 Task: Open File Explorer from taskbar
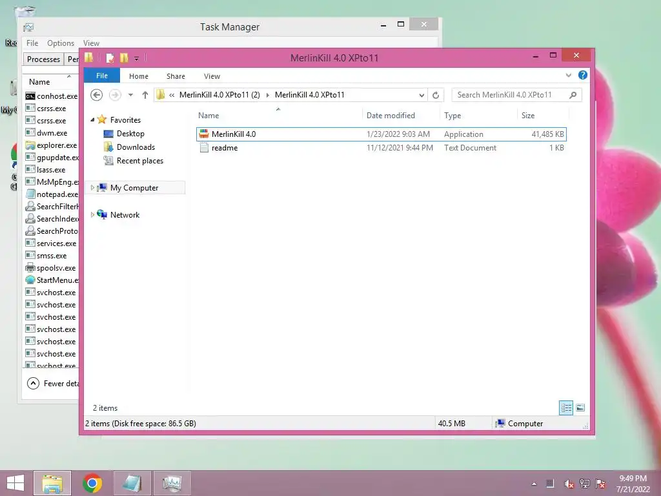tap(52, 483)
